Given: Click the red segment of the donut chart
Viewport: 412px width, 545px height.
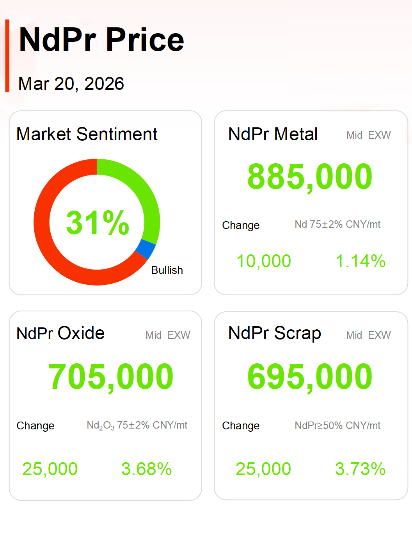Looking at the screenshot, I should [51, 250].
